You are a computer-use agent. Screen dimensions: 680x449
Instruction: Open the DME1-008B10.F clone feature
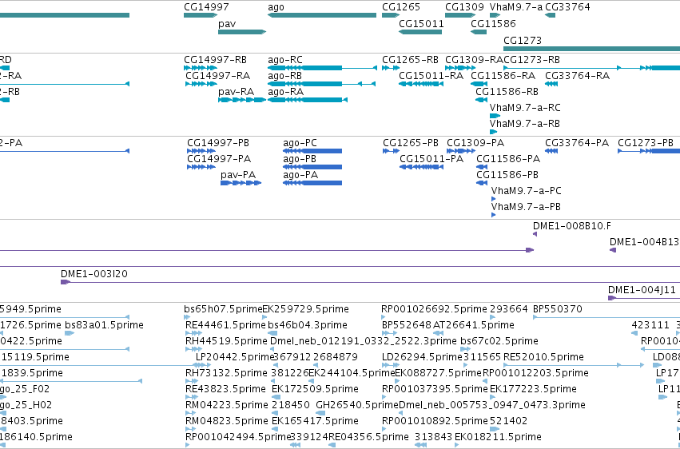[x=535, y=234]
